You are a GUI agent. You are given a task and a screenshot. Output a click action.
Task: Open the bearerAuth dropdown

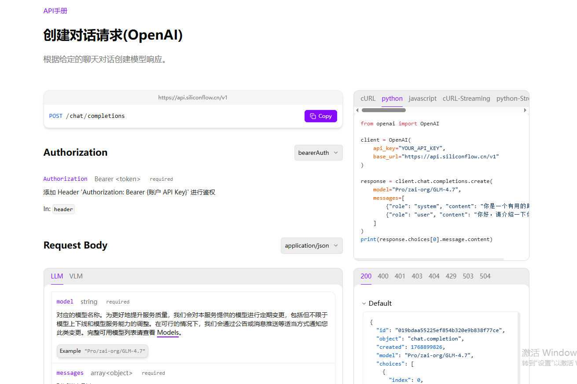pos(318,153)
